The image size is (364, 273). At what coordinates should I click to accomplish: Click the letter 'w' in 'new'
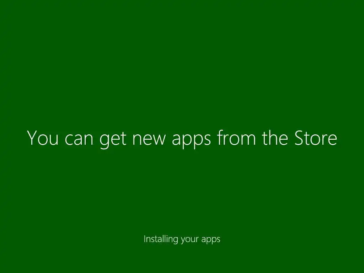(159, 140)
